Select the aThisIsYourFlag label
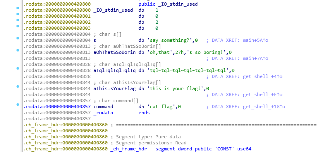 (115, 88)
